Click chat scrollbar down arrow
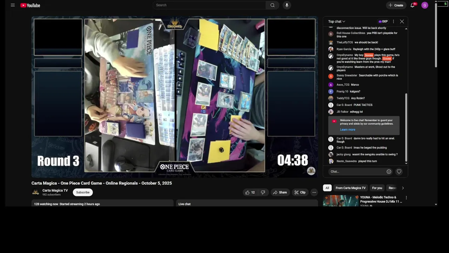This screenshot has height=253, width=449. (406, 163)
